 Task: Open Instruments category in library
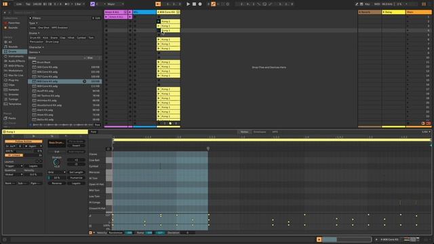tap(16, 56)
